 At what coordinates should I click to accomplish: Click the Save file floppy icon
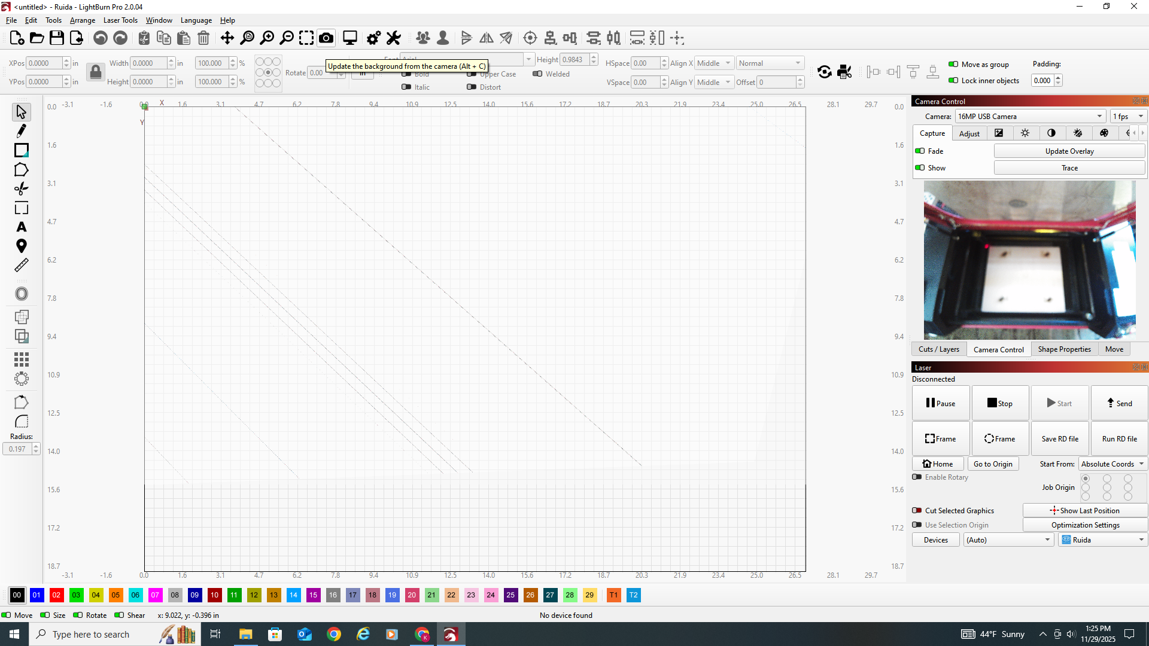pos(57,38)
